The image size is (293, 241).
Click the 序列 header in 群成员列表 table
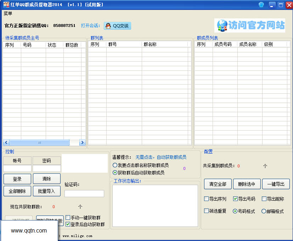pyautogui.click(x=203, y=45)
